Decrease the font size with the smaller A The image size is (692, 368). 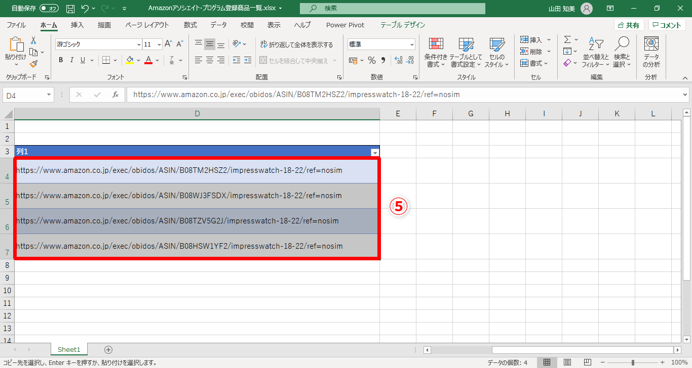click(x=180, y=44)
